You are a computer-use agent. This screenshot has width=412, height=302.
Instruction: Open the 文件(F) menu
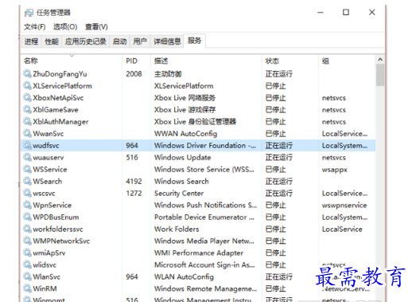point(35,27)
